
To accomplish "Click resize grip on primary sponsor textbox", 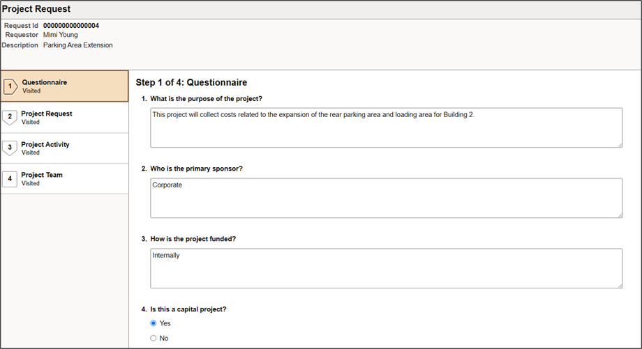I will [x=619, y=215].
